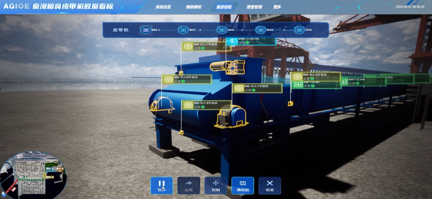Image resolution: width=432 pixels, height=199 pixels.
Task: Click the BM-码头1号轴承 bearing tag
Action: (258, 88)
